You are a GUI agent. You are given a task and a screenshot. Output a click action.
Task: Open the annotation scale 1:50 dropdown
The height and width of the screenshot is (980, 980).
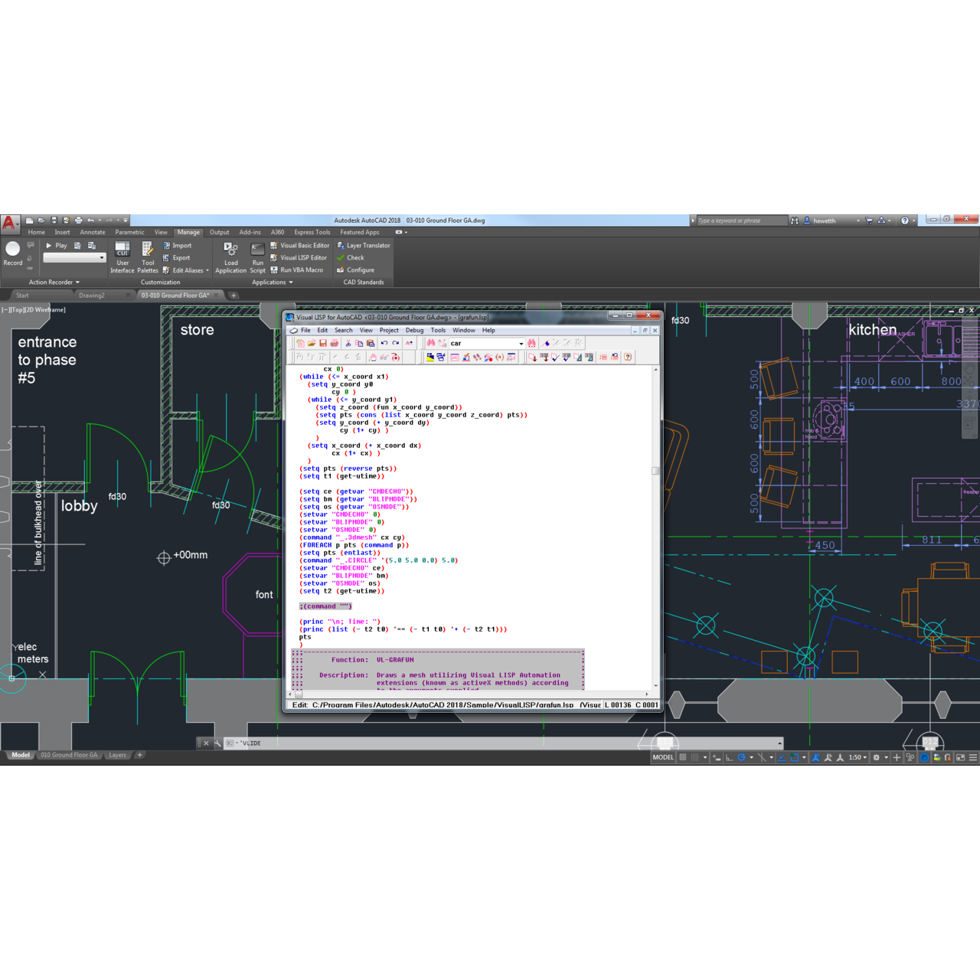click(857, 756)
